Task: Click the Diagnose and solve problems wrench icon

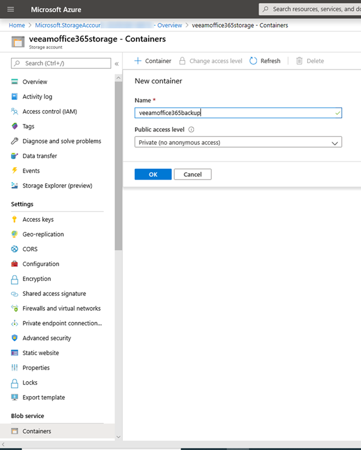Action: click(x=14, y=141)
